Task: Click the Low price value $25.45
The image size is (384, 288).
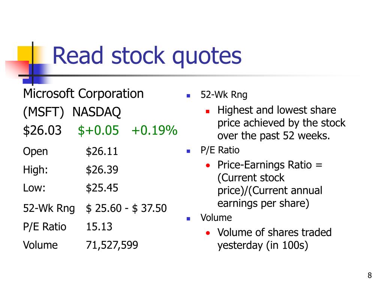Action: point(102,188)
